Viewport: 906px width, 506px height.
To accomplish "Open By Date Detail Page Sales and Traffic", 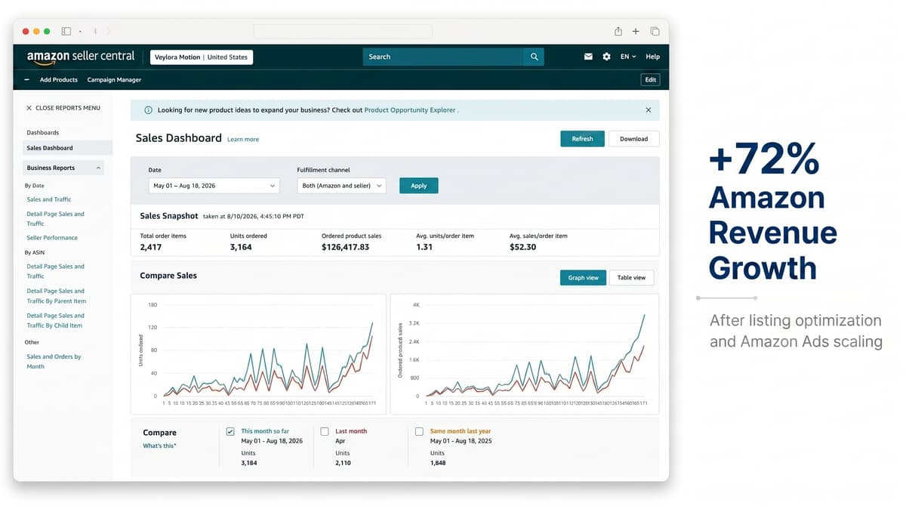I will coord(55,219).
